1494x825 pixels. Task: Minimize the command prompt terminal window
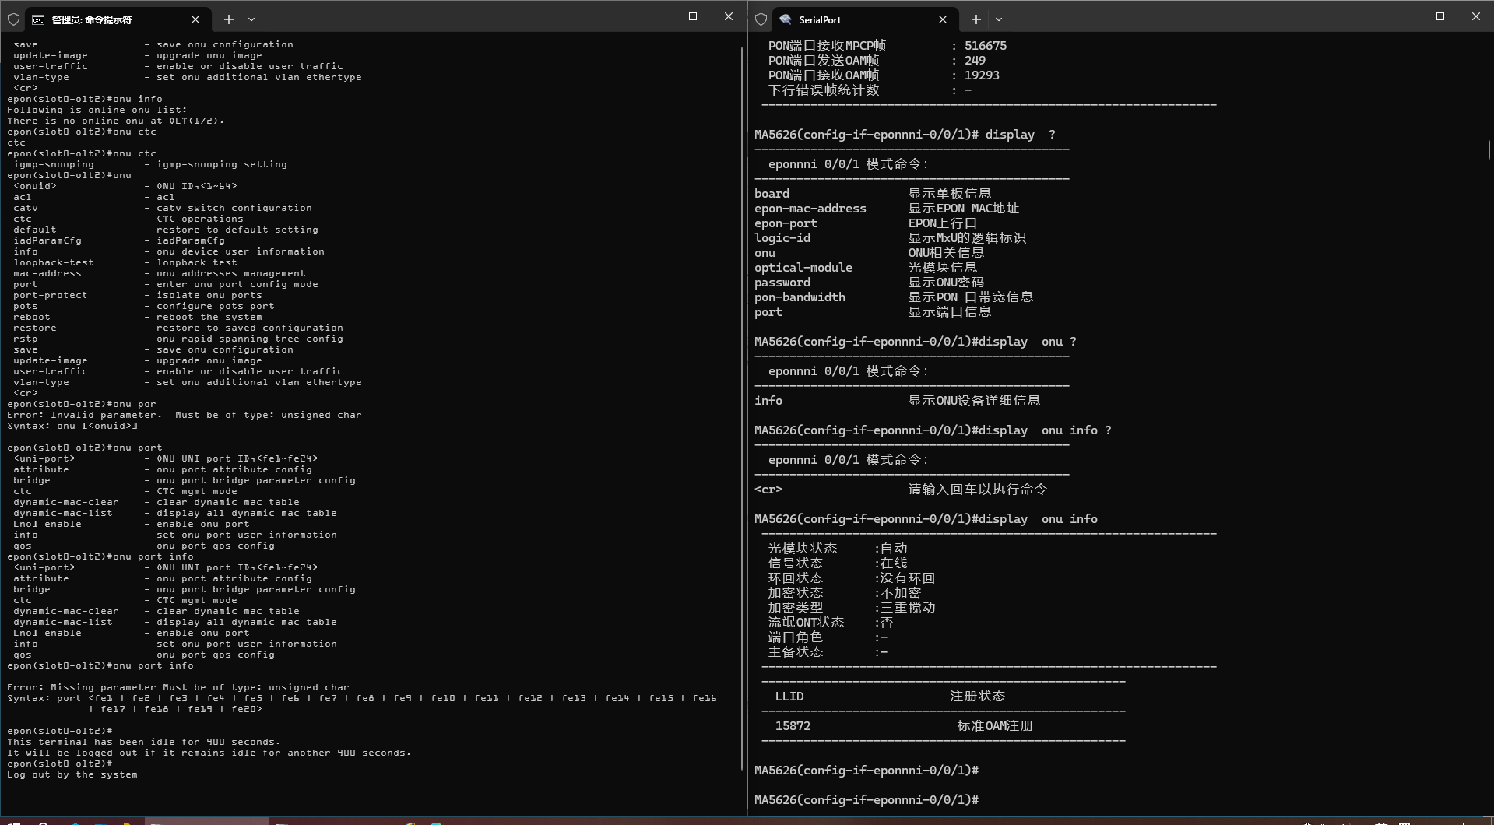click(x=657, y=16)
